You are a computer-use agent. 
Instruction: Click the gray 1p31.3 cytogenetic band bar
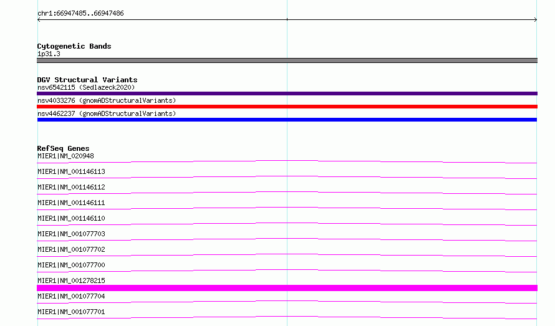(287, 60)
